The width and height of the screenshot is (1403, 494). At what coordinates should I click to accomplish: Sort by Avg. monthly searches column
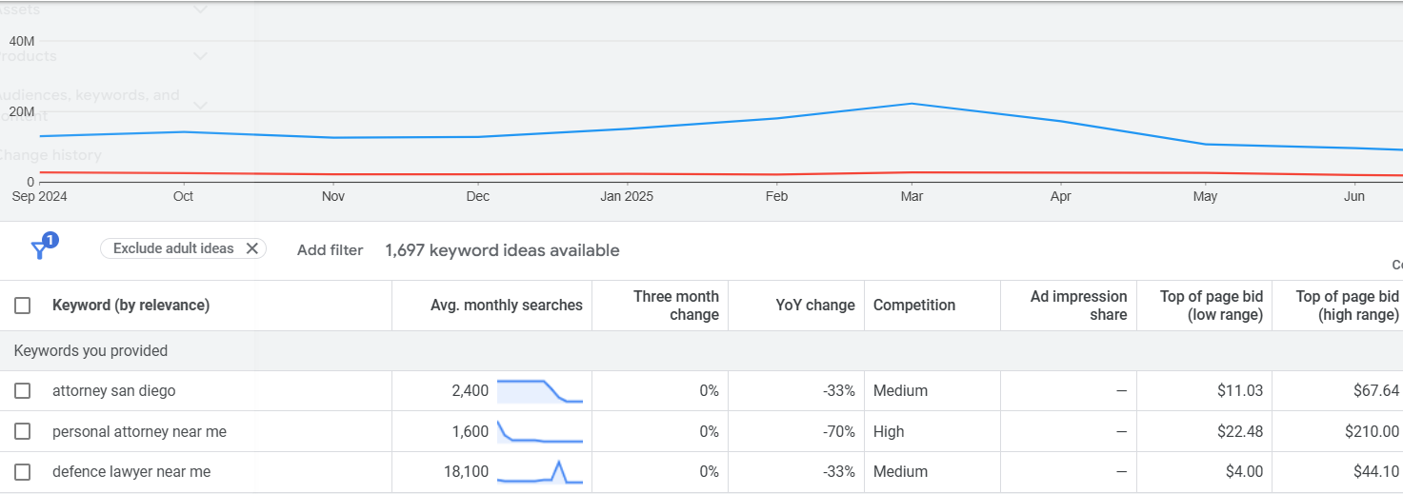[506, 306]
